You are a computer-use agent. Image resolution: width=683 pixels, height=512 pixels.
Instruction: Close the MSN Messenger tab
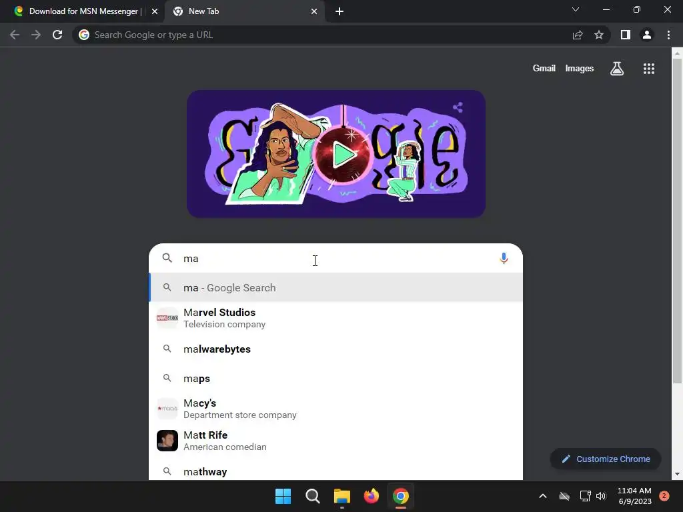click(x=155, y=11)
